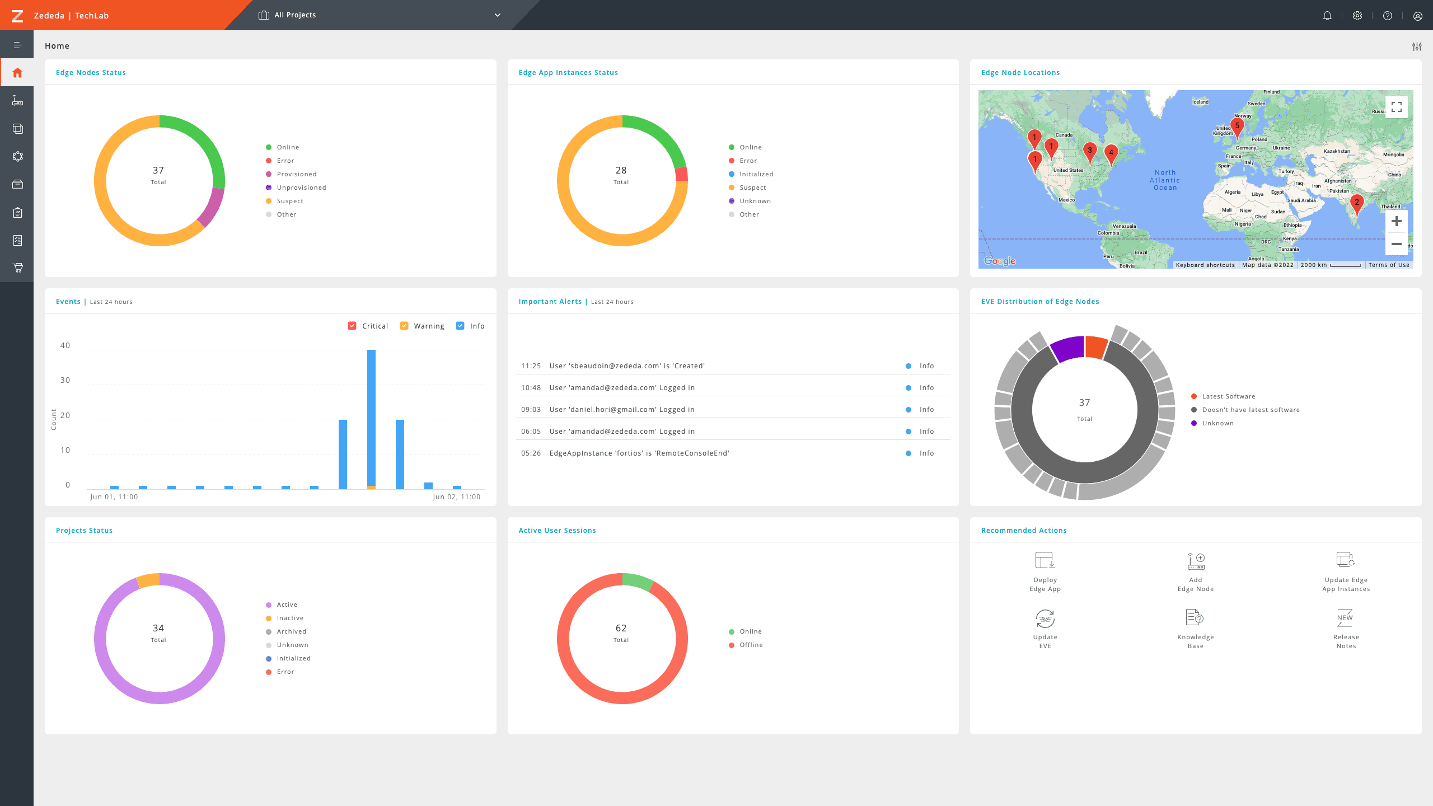Screen dimensions: 1433x806
Task: Open the Marketplace cart sidebar icon
Action: [17, 268]
